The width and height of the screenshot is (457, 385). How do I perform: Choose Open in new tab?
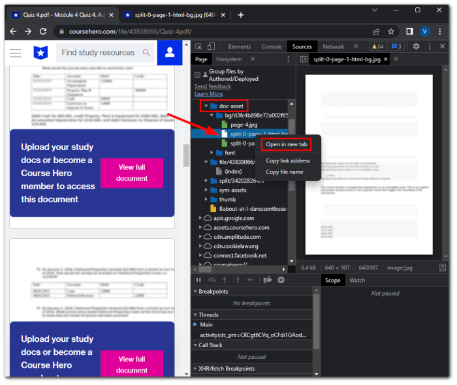(286, 144)
